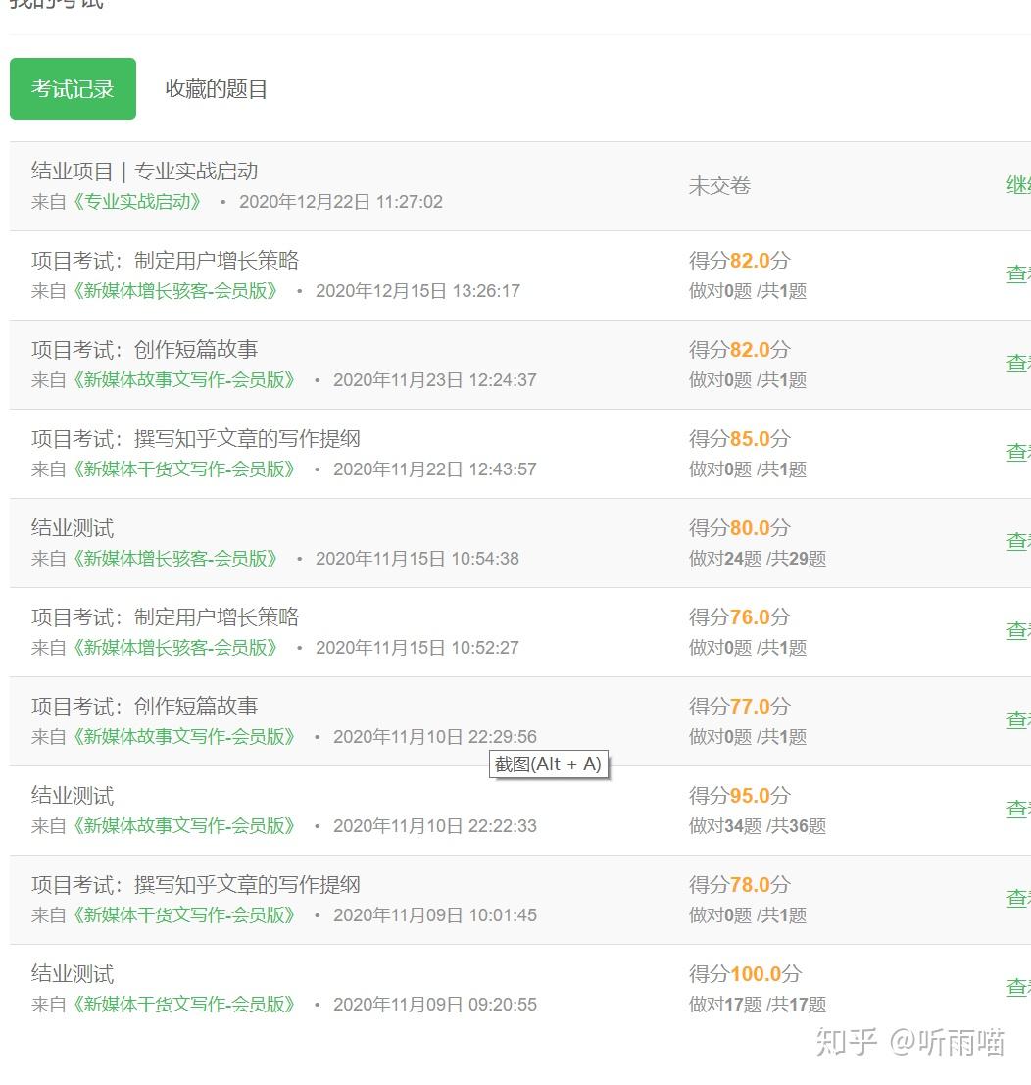View the 结业测试 result scoring 95.0分
This screenshot has width=1031, height=1085.
(1018, 810)
